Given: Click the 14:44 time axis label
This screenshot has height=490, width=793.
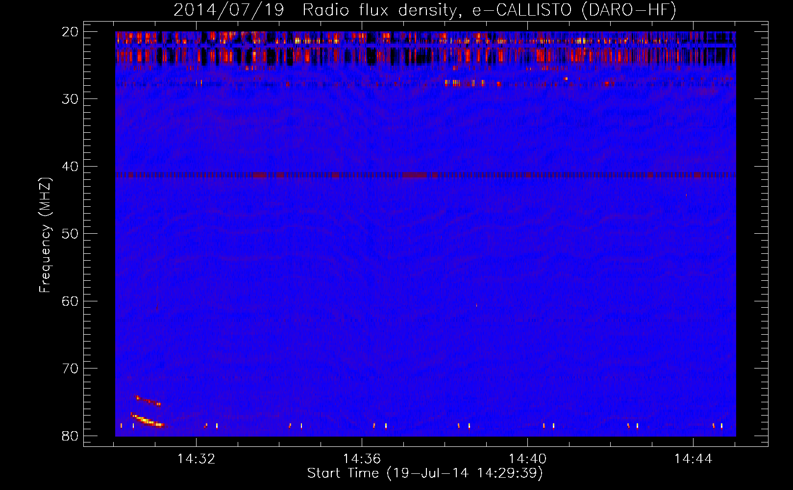Looking at the screenshot, I should [693, 459].
